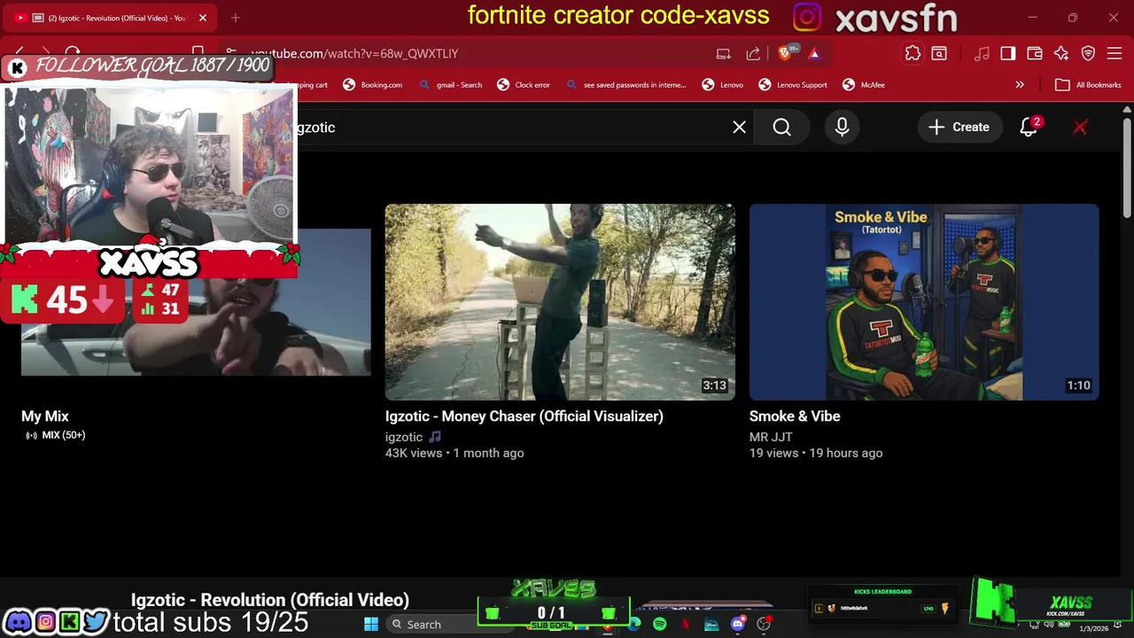
Task: Open the Extensions puzzle icon
Action: 913,53
